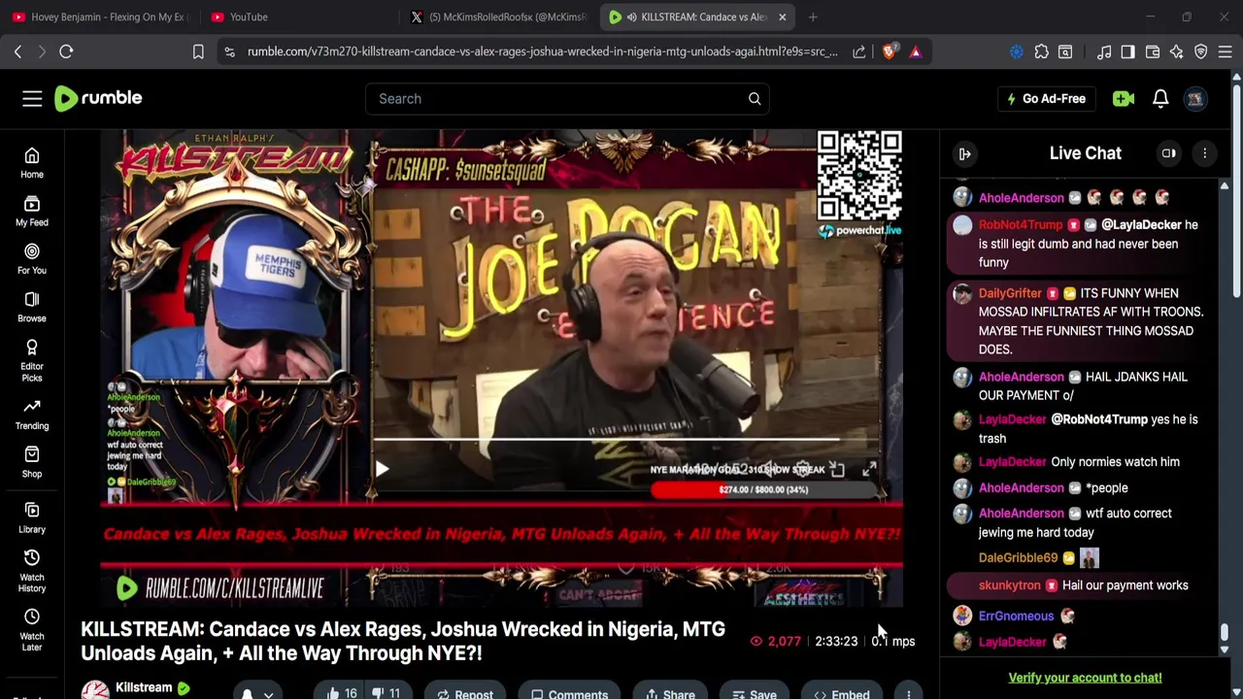
Task: Open Brave main menu
Action: [x=1226, y=51]
